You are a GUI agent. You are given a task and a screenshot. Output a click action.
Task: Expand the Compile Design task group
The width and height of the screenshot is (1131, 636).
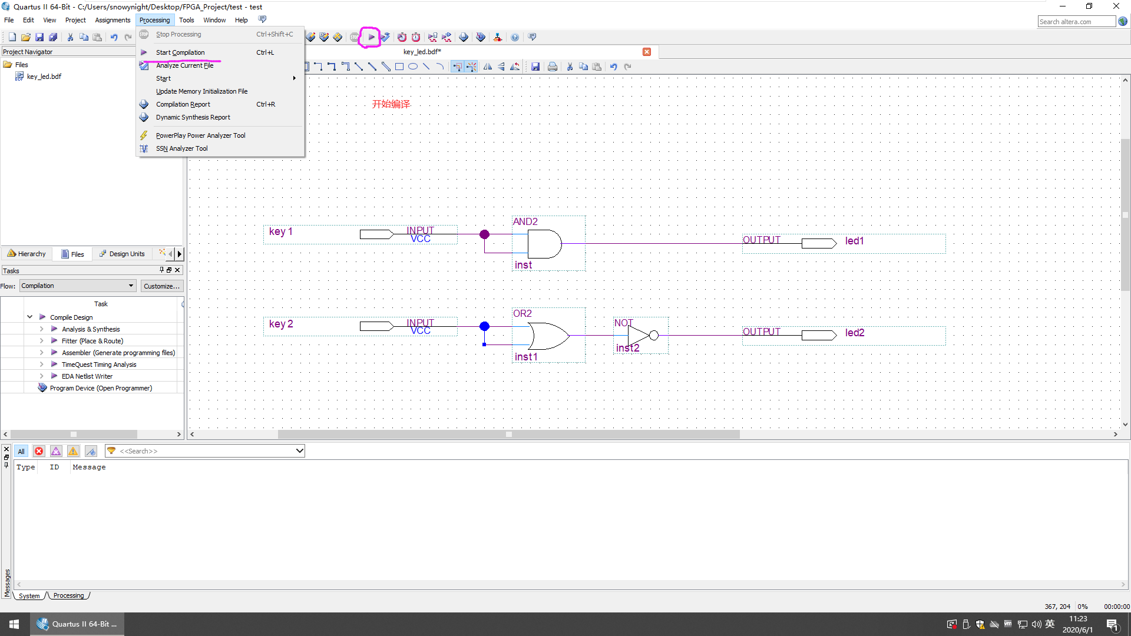click(29, 317)
